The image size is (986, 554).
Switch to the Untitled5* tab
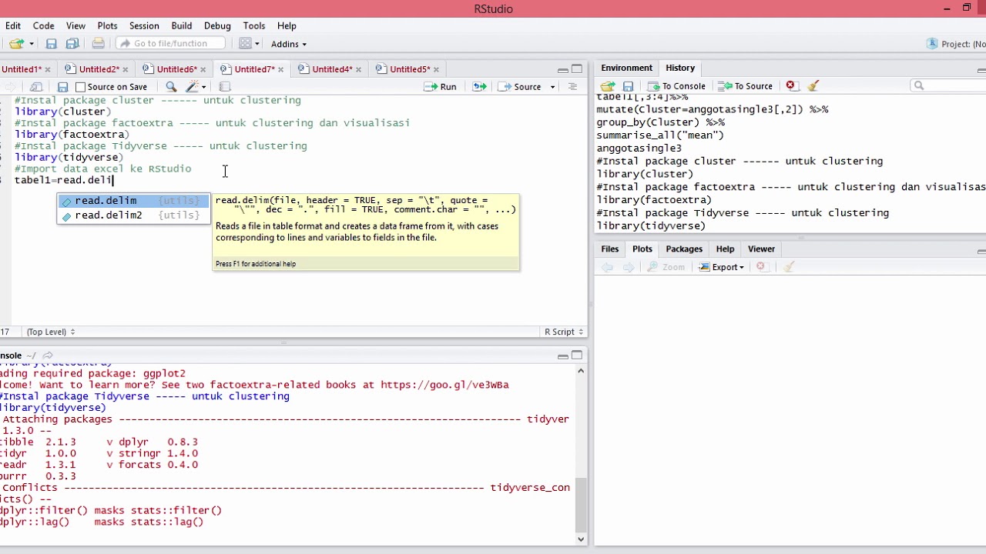pos(409,69)
